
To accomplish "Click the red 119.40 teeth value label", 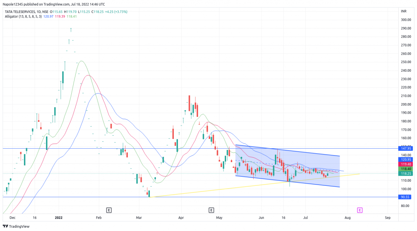I will pyautogui.click(x=406, y=164).
